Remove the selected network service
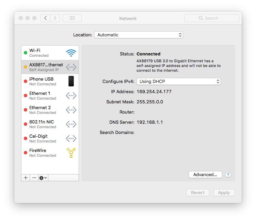 [34, 178]
